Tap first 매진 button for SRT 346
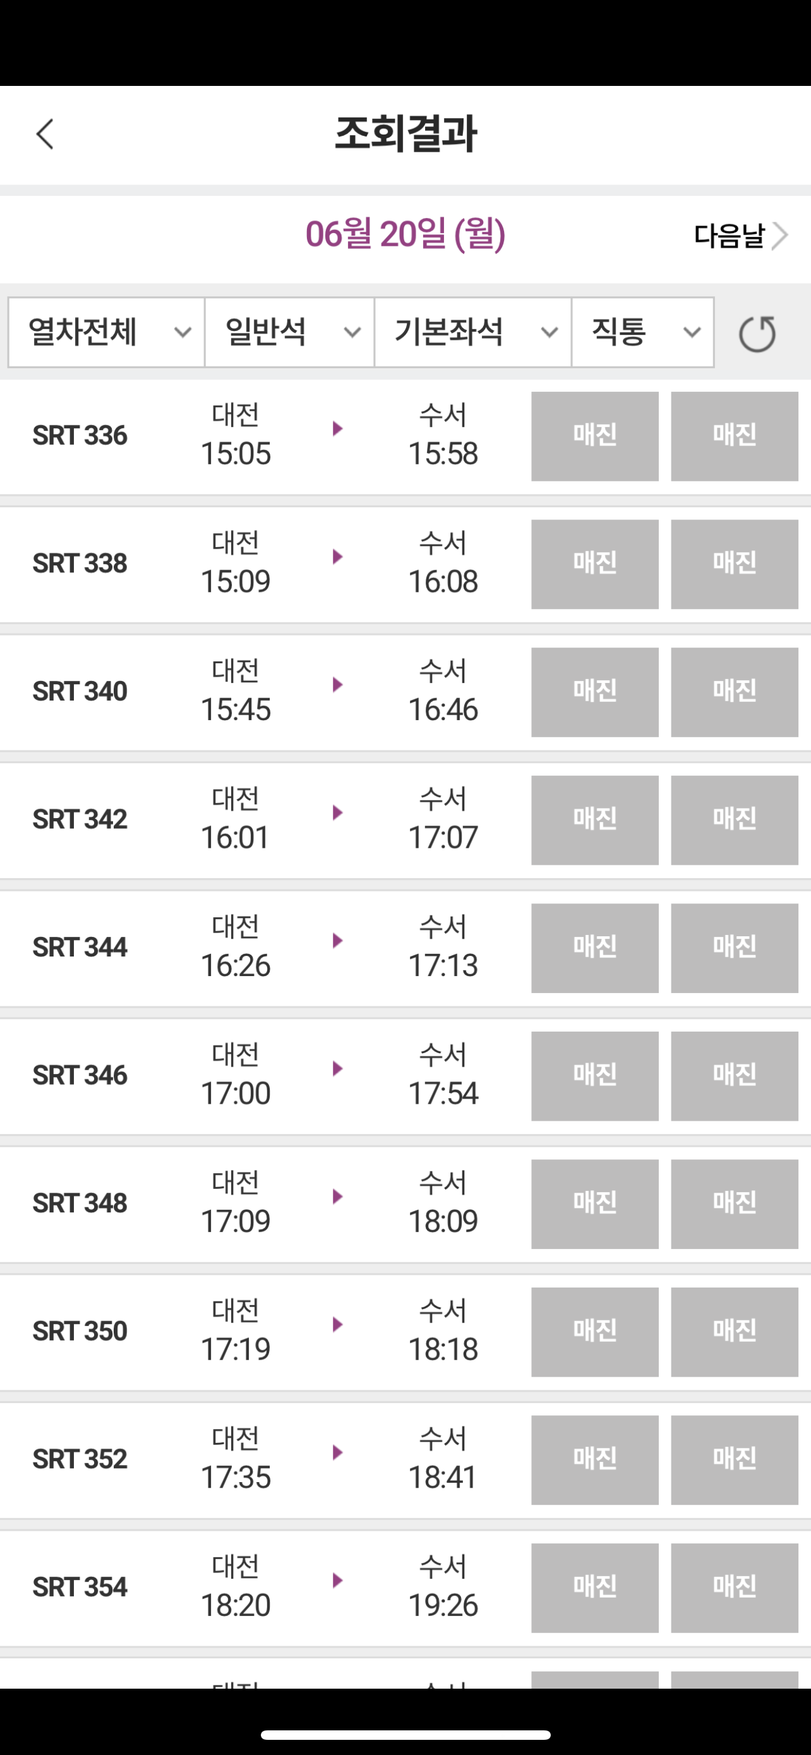This screenshot has width=811, height=1755. coord(595,1077)
